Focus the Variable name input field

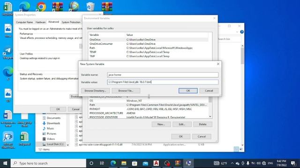click(x=163, y=75)
